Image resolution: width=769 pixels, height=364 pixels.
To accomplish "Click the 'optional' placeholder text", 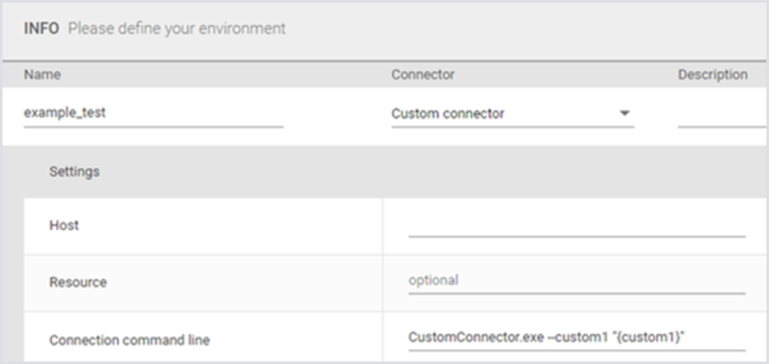I will click(433, 280).
